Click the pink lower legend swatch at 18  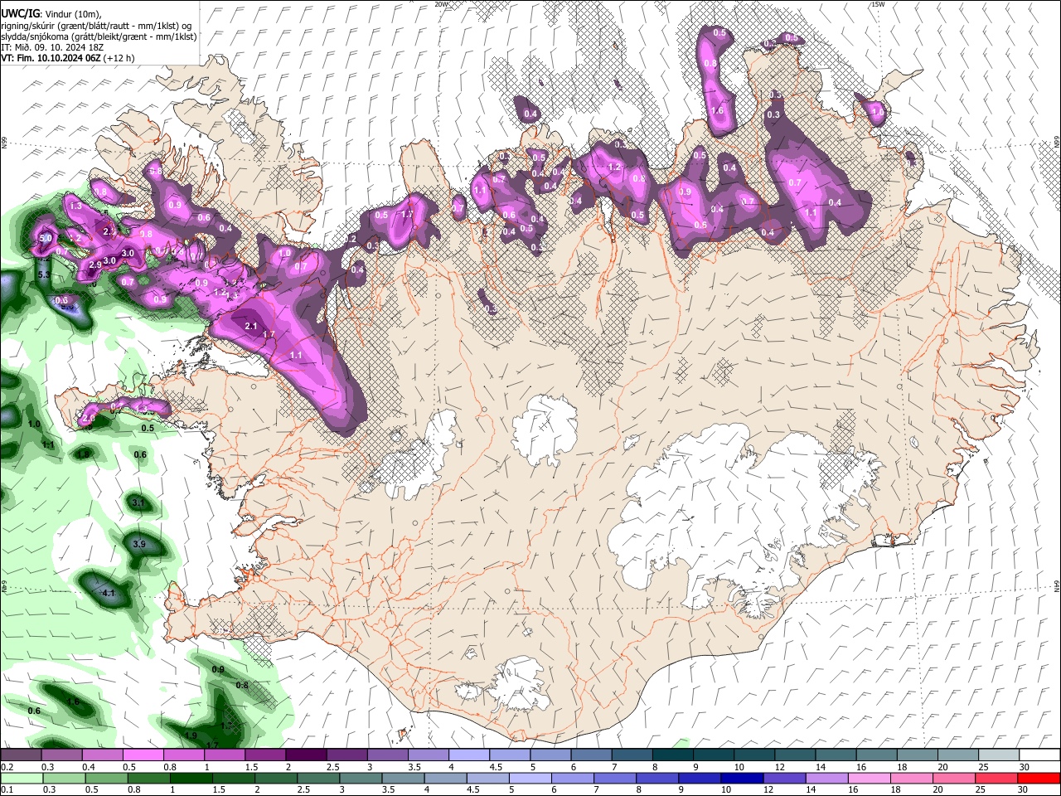click(910, 779)
